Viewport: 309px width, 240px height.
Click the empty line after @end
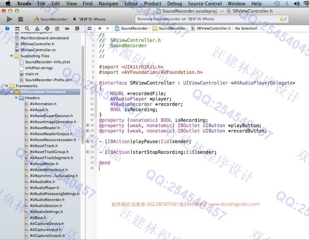click(203, 168)
